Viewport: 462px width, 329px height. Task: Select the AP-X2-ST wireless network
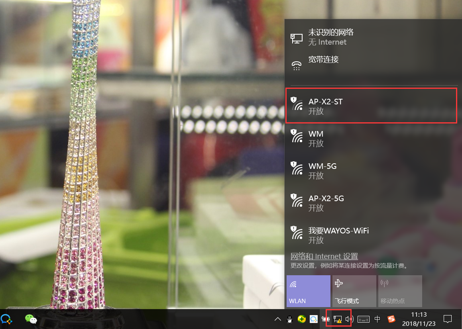pos(371,106)
